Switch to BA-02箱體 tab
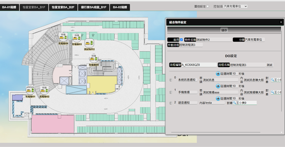 pyautogui.click(x=120, y=7)
